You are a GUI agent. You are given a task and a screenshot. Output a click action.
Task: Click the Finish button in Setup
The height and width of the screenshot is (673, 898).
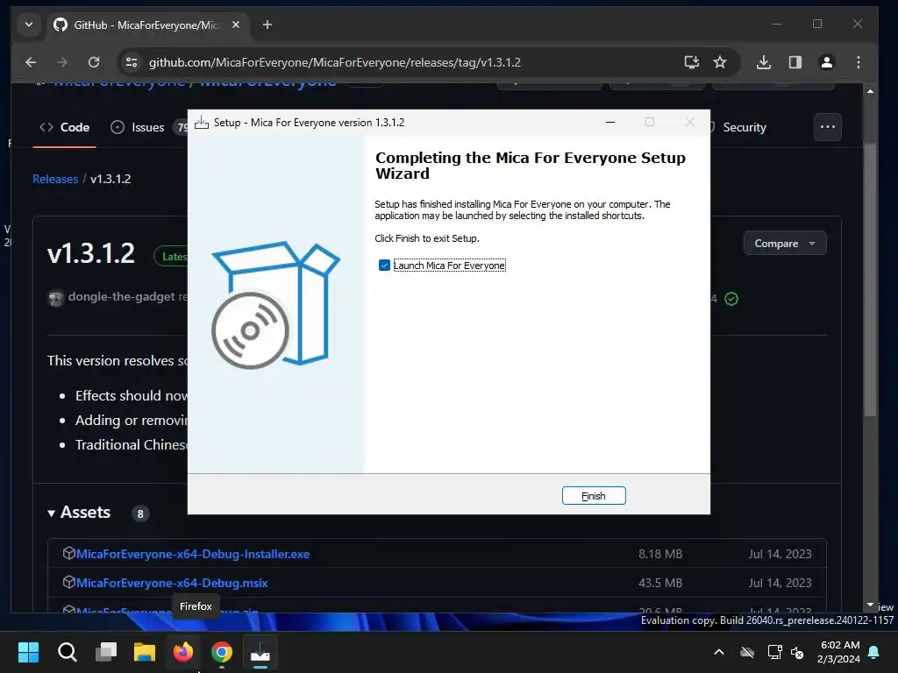pos(594,496)
